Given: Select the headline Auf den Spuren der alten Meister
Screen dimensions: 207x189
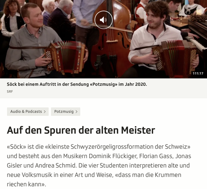Looking at the screenshot, I should [x=81, y=130].
